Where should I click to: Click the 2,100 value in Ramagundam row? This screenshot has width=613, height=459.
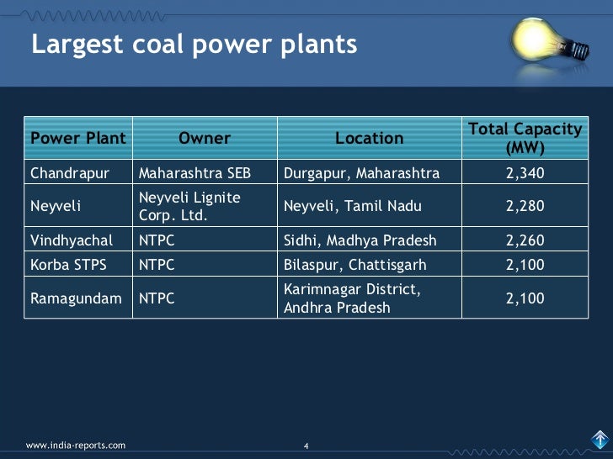pyautogui.click(x=525, y=298)
